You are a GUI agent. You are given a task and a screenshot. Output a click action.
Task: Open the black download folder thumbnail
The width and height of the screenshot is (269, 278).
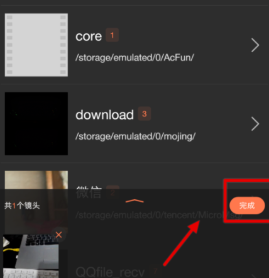point(36,123)
